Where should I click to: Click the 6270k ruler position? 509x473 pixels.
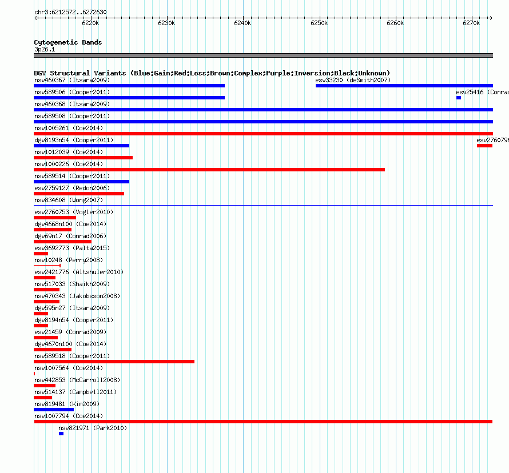pos(471,23)
